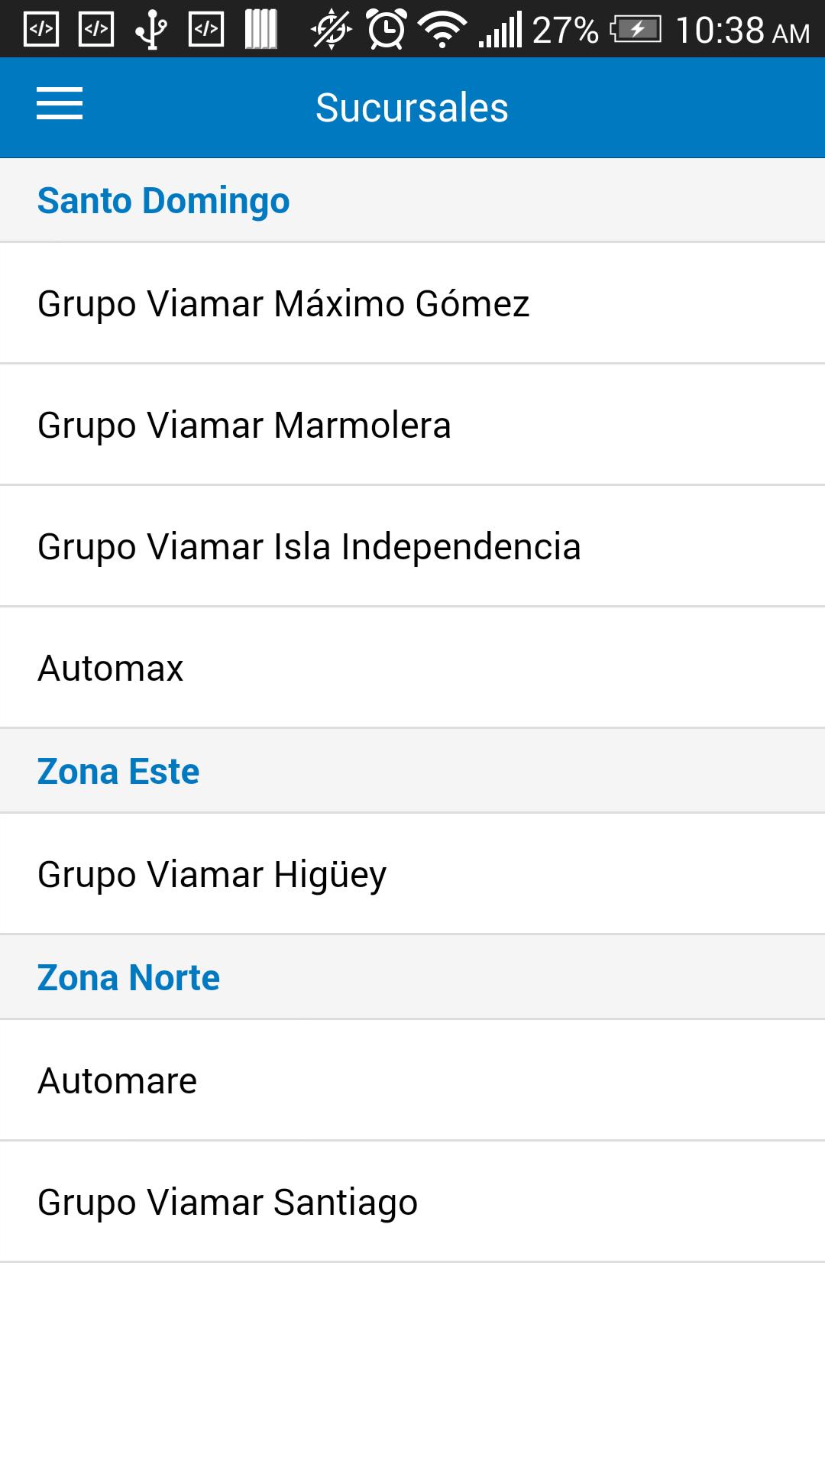Tap the Santo Domingo section header
This screenshot has width=825, height=1467.
click(x=163, y=201)
